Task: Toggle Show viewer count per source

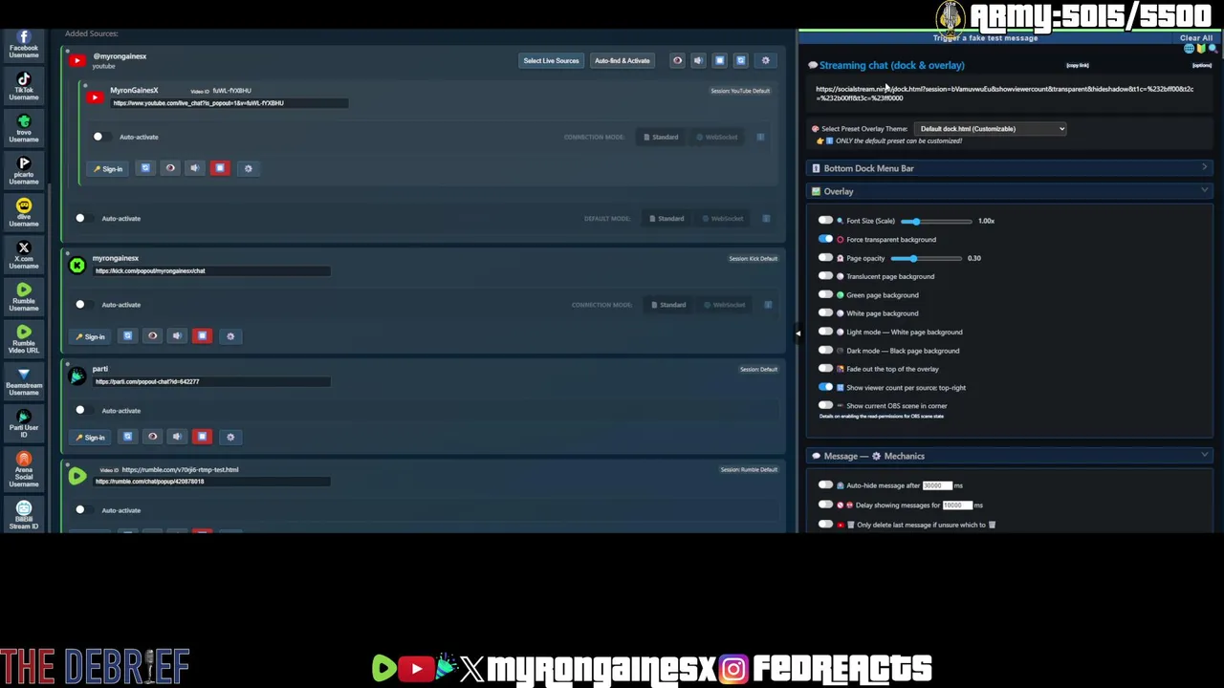Action: [x=825, y=387]
